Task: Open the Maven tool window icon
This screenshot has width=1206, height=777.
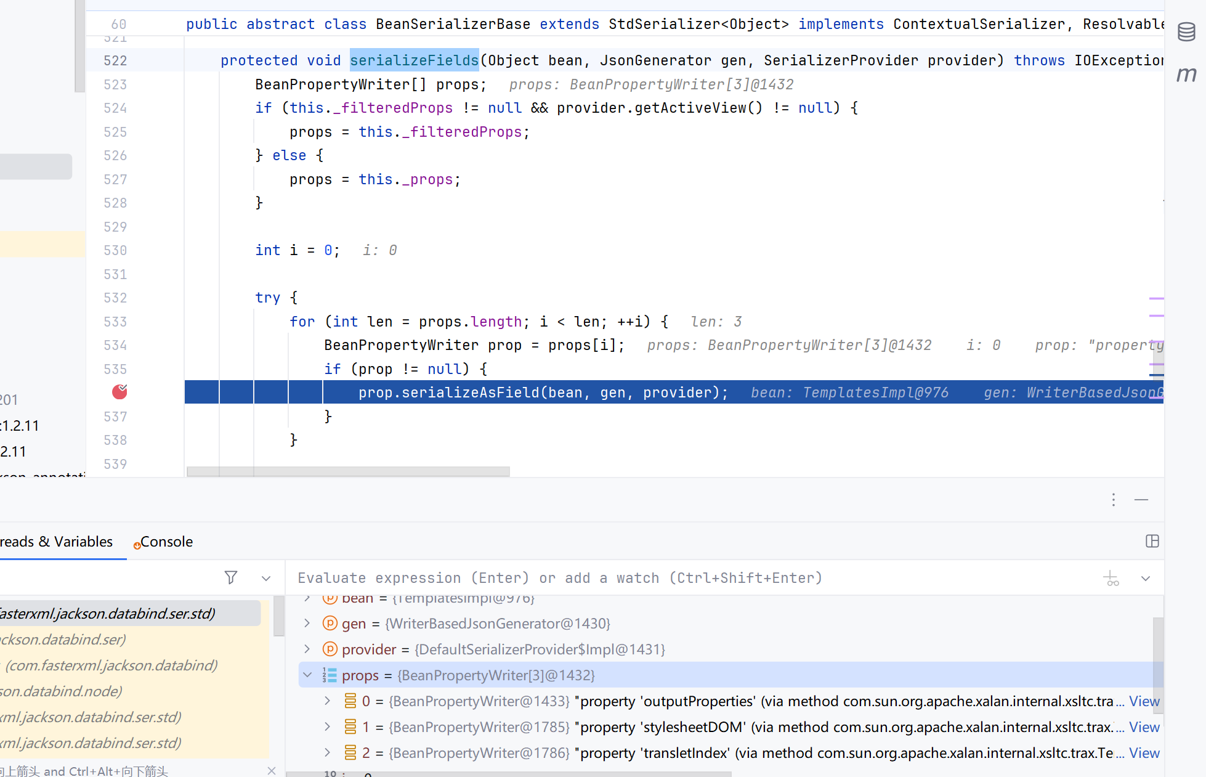Action: (x=1186, y=75)
